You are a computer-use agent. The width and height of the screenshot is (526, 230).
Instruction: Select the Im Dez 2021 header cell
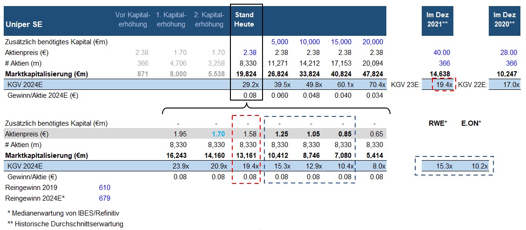(x=438, y=20)
